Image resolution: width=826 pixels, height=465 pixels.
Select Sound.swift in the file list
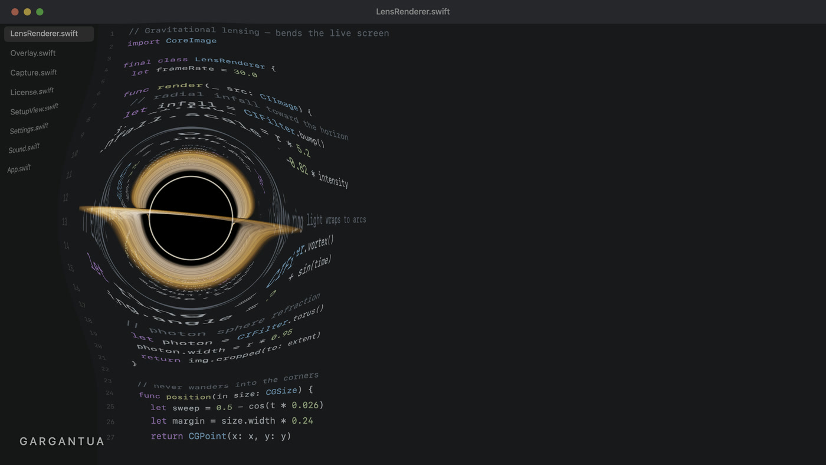click(x=24, y=148)
